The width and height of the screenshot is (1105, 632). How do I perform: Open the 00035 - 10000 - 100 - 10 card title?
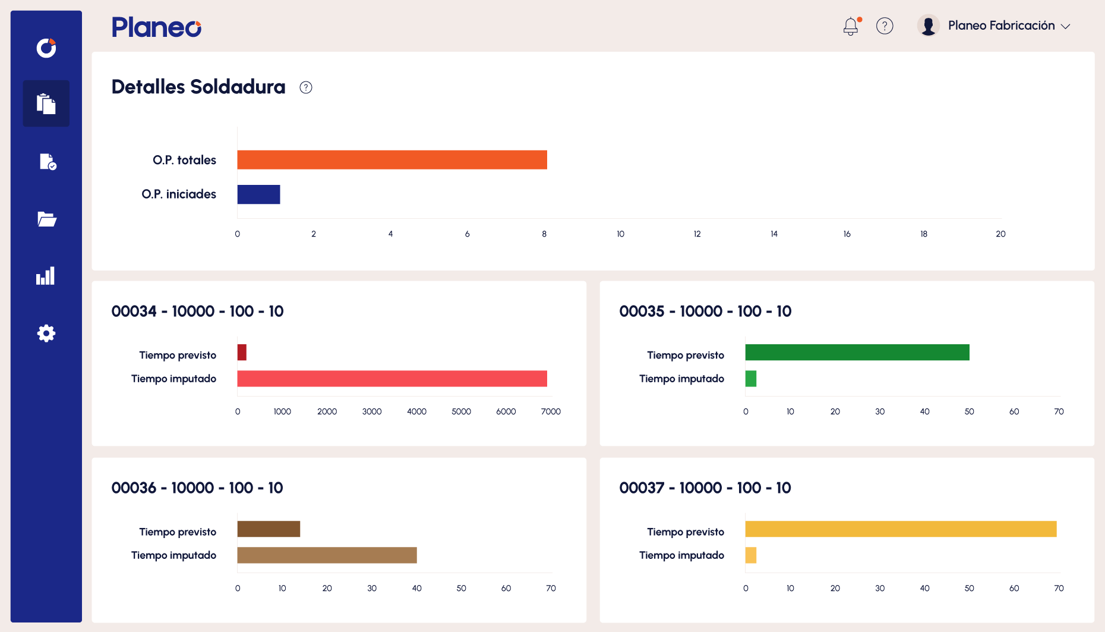pos(705,311)
